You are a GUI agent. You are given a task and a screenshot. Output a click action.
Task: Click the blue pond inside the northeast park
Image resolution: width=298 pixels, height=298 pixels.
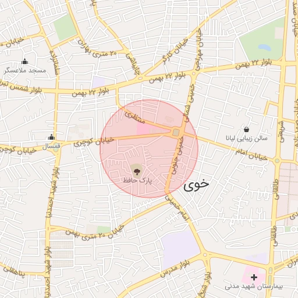point(264,48)
